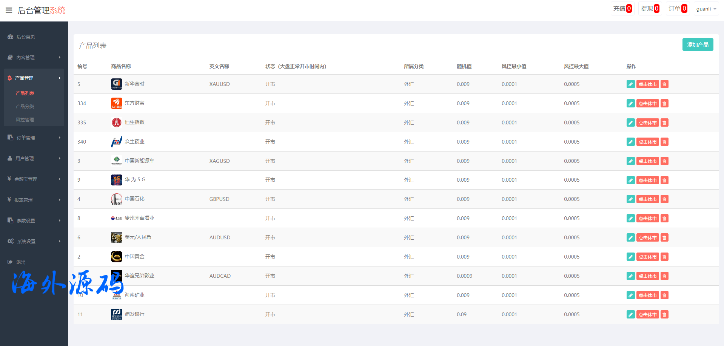Screen dimensions: 724x346
Task: Select 风控管理 in the sidebar
Action: [25, 119]
